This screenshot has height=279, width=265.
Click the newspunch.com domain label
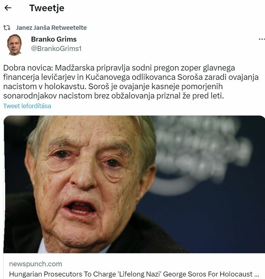pos(36,264)
